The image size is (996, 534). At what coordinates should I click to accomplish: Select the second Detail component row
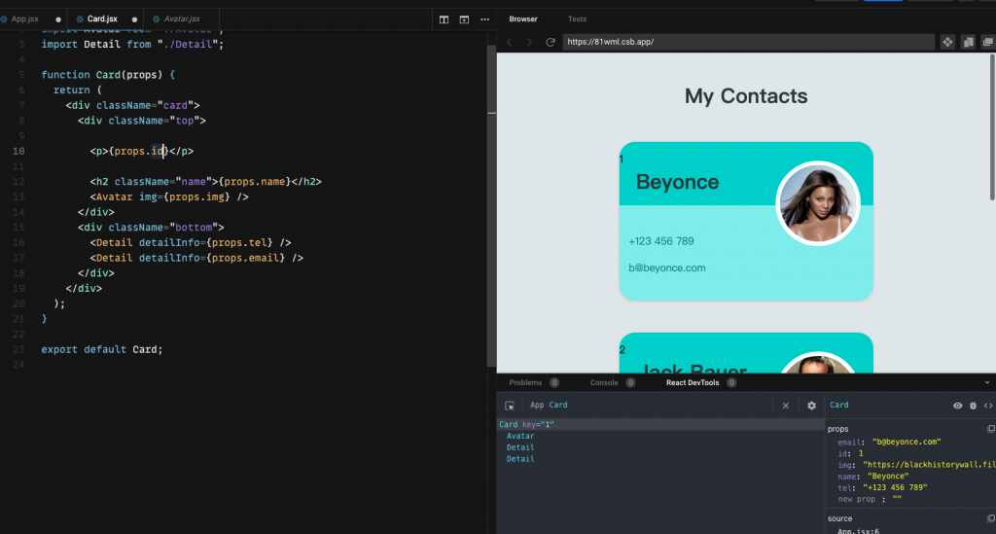520,459
